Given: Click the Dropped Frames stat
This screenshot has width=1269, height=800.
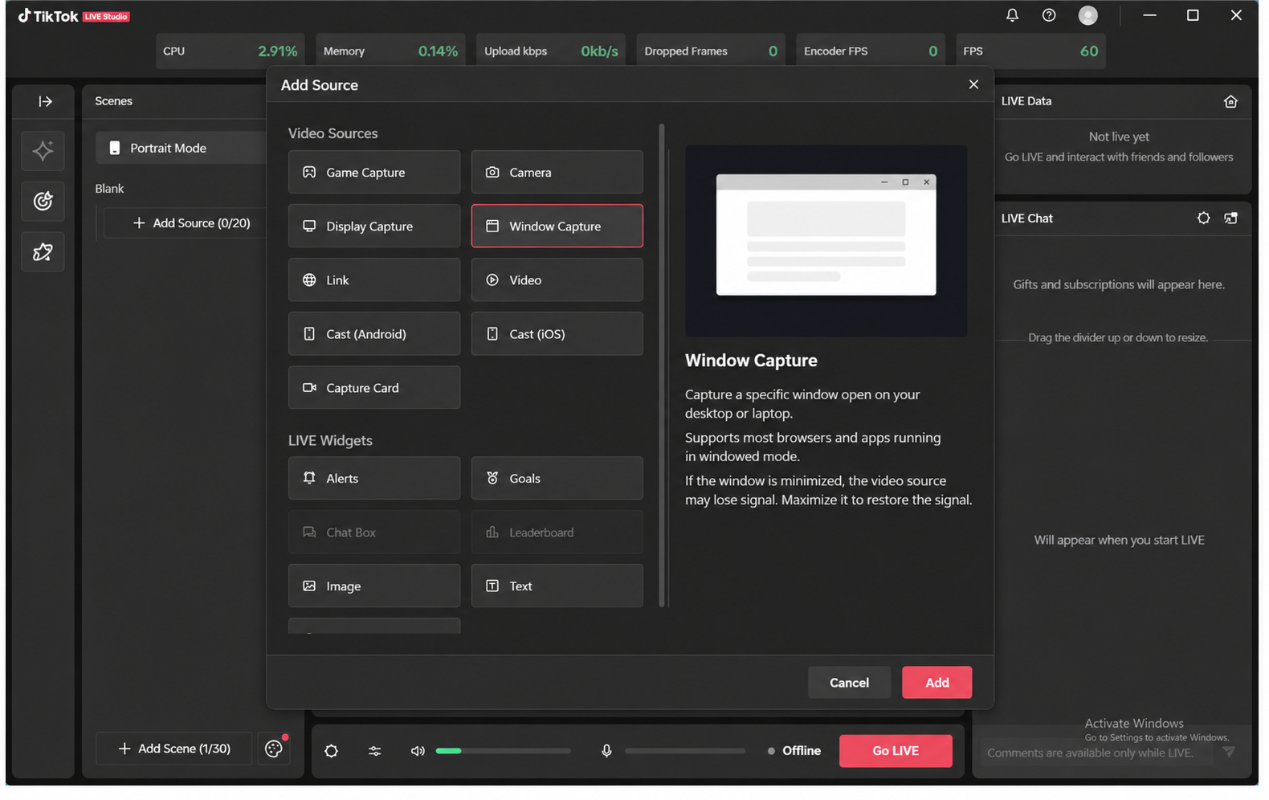Looking at the screenshot, I should tap(711, 51).
